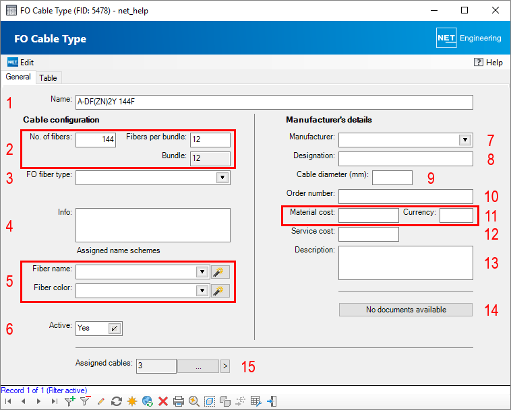Print the record with printer icon
Screen dimensions: 511x410
179,401
